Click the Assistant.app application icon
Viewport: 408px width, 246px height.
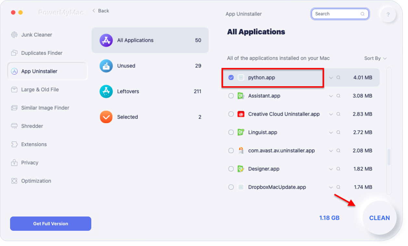pos(241,96)
